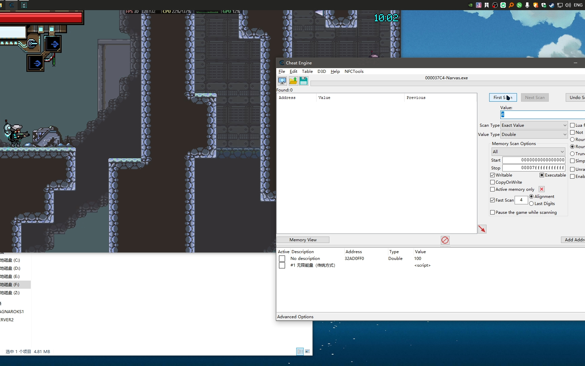Select the Last Digits radio button
The image size is (585, 366).
(x=532, y=204)
